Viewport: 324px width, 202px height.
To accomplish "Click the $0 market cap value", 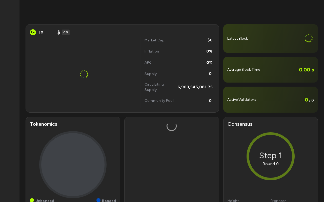I will (x=210, y=40).
